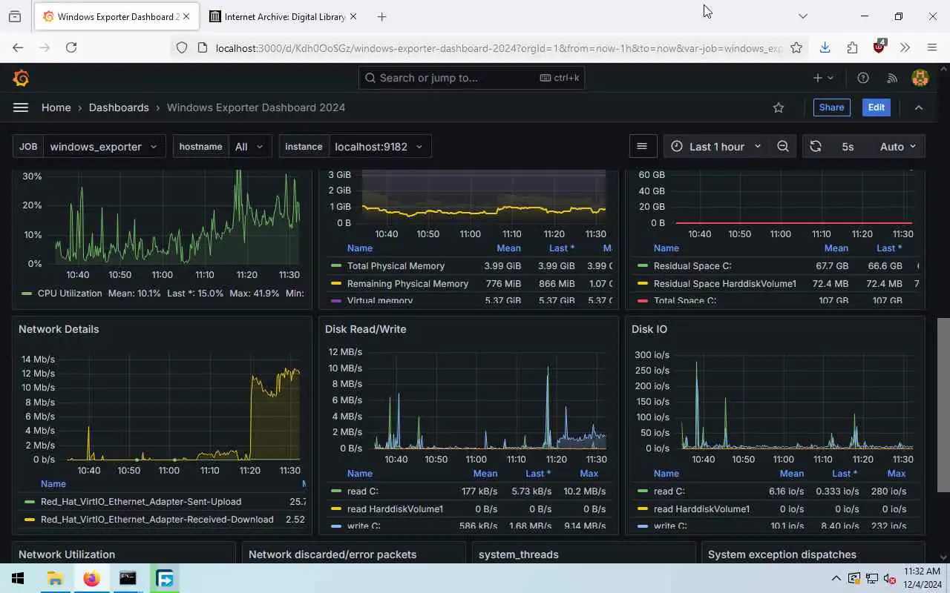The height and width of the screenshot is (593, 950).
Task: Open the instance localhost:9182 dropdown
Action: pos(379,147)
